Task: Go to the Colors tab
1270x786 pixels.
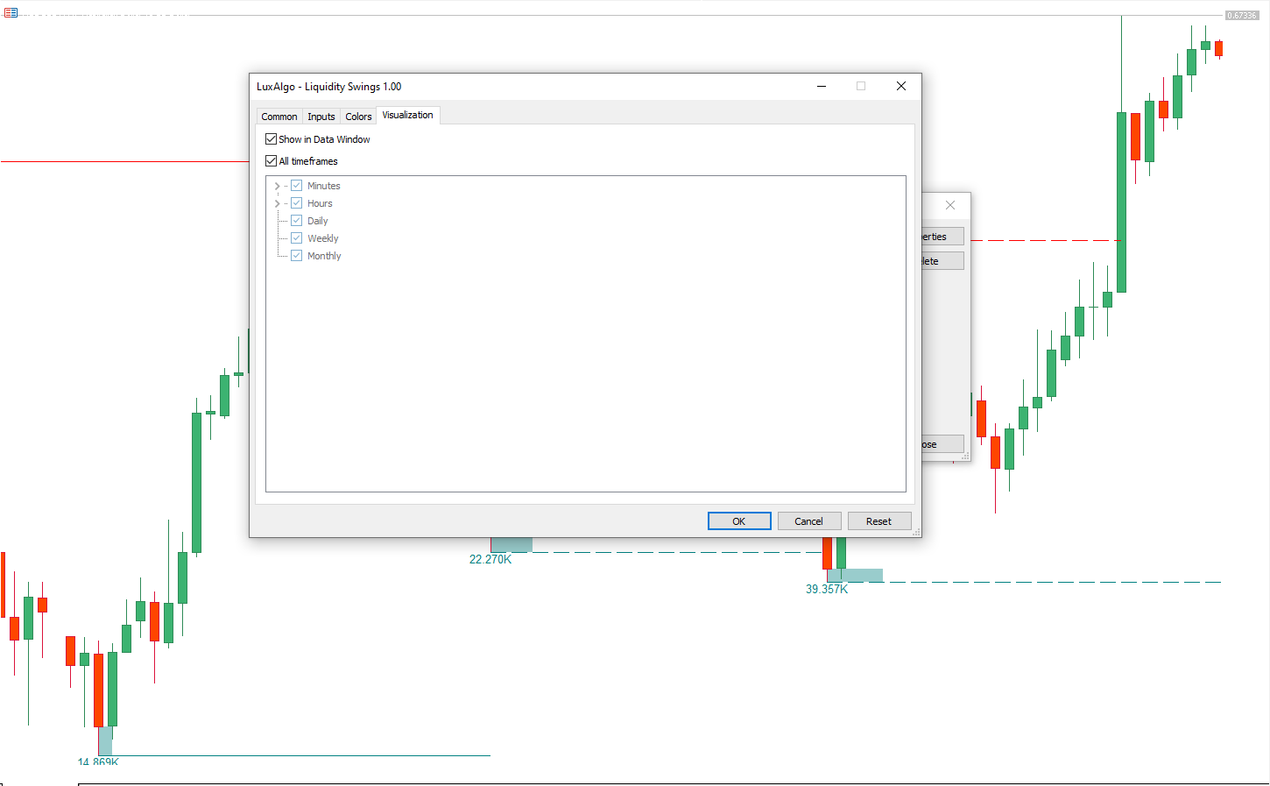Action: [358, 117]
